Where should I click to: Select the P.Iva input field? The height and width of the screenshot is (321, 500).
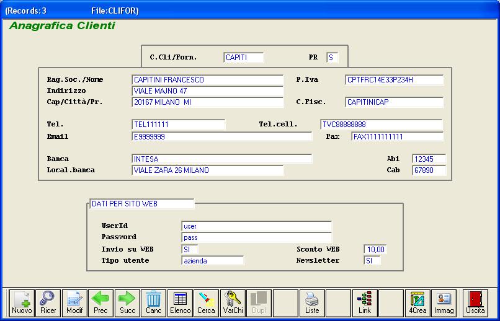(395, 80)
